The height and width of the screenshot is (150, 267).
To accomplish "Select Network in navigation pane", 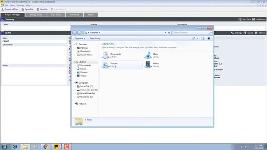I will [81, 104].
